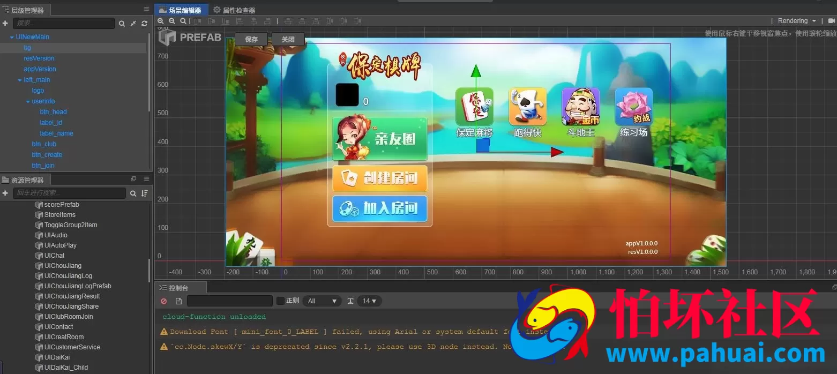The width and height of the screenshot is (837, 374).
Task: Select the UICustomerService prefab asset
Action: (68, 347)
